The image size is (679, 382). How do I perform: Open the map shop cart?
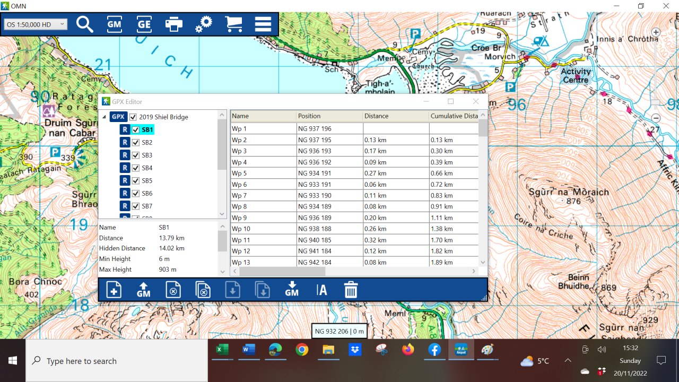click(x=233, y=24)
